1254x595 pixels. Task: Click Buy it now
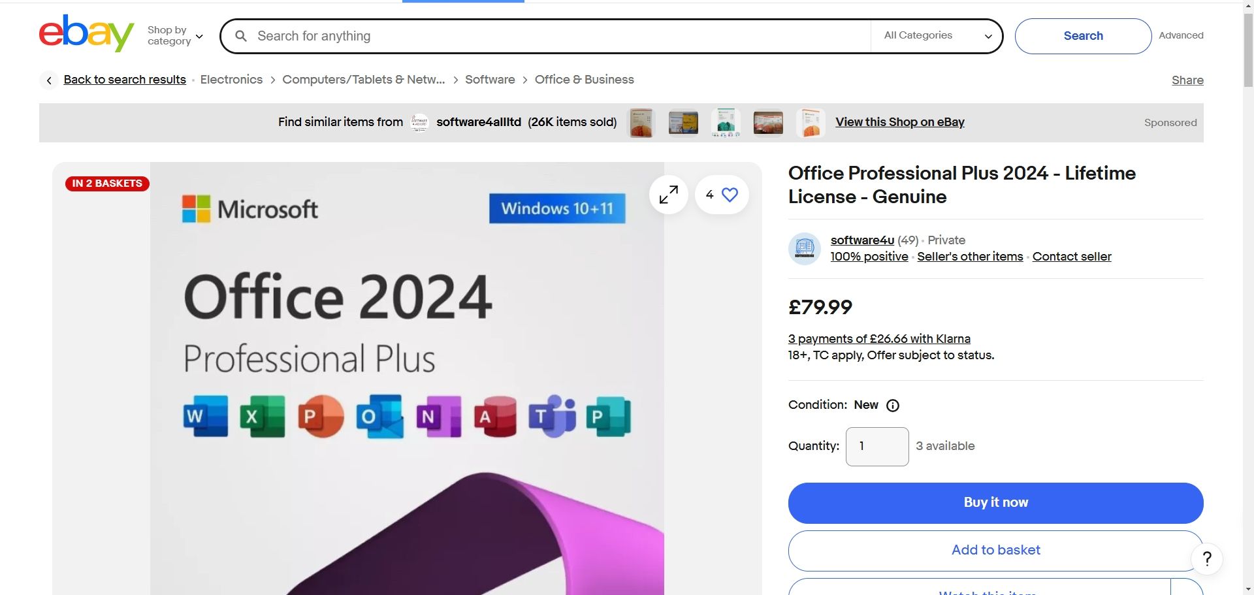click(995, 503)
